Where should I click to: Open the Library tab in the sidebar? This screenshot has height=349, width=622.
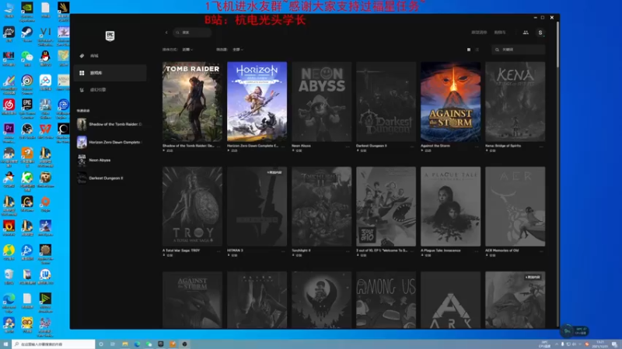[110, 73]
